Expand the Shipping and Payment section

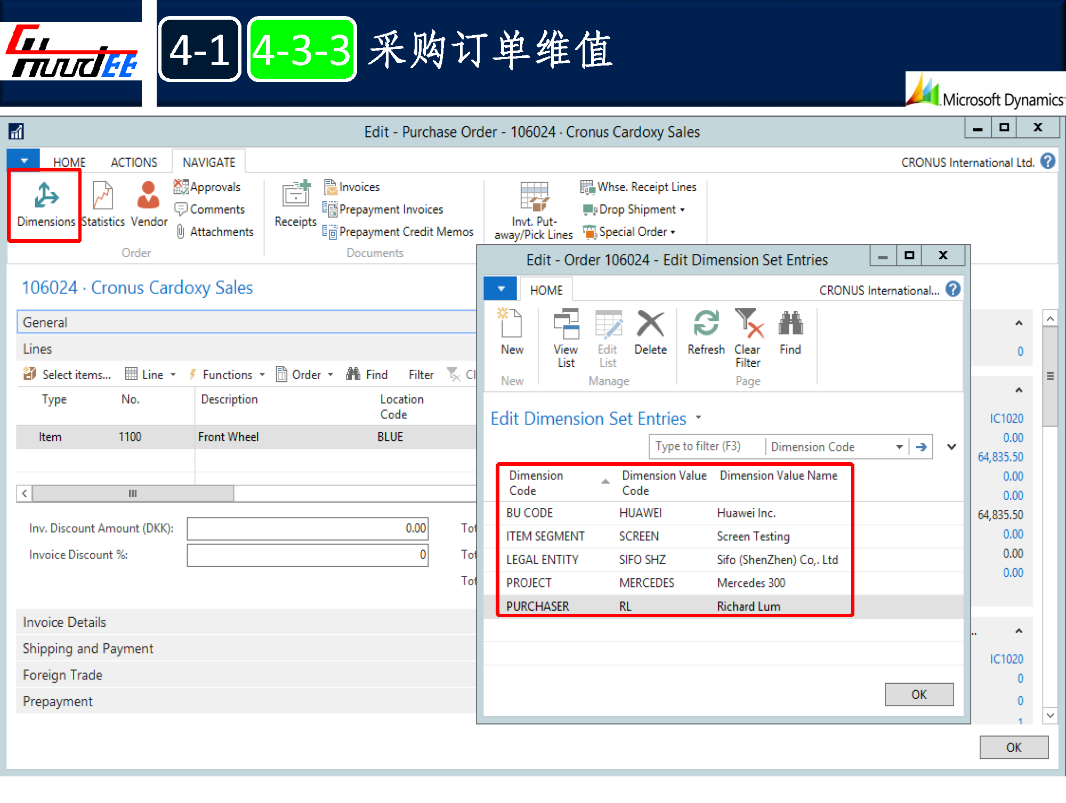pyautogui.click(x=88, y=649)
